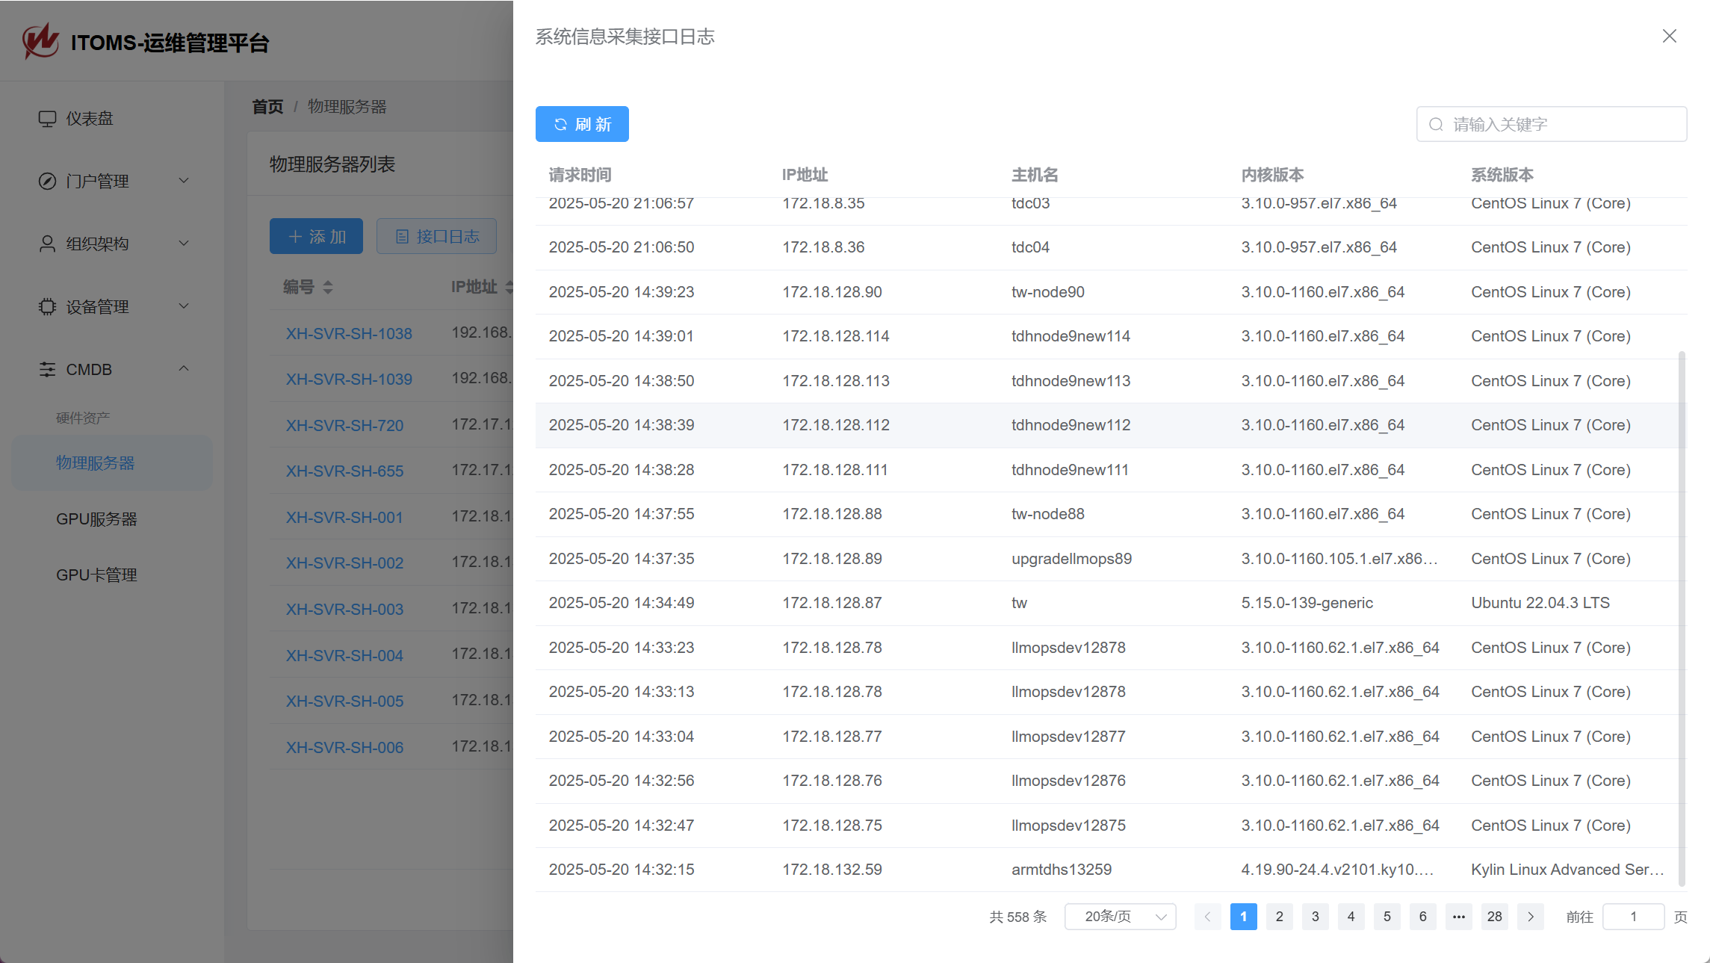The width and height of the screenshot is (1710, 963).
Task: Open server link XH-SVR-SH-006
Action: point(344,748)
